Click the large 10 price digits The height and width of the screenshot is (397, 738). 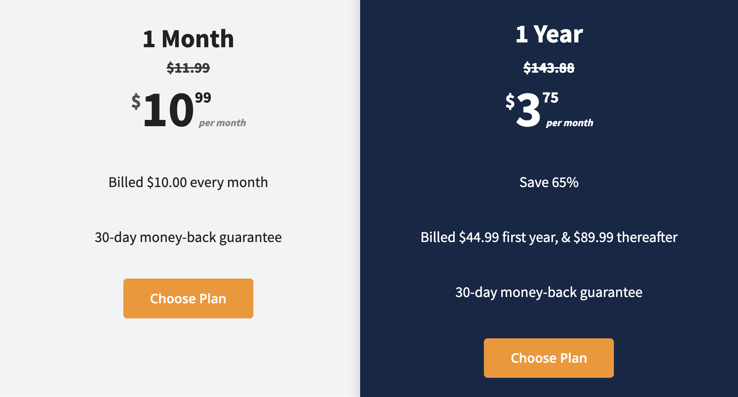[168, 110]
